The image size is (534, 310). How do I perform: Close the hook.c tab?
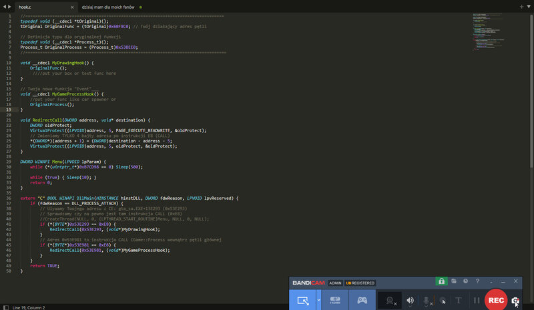point(71,7)
